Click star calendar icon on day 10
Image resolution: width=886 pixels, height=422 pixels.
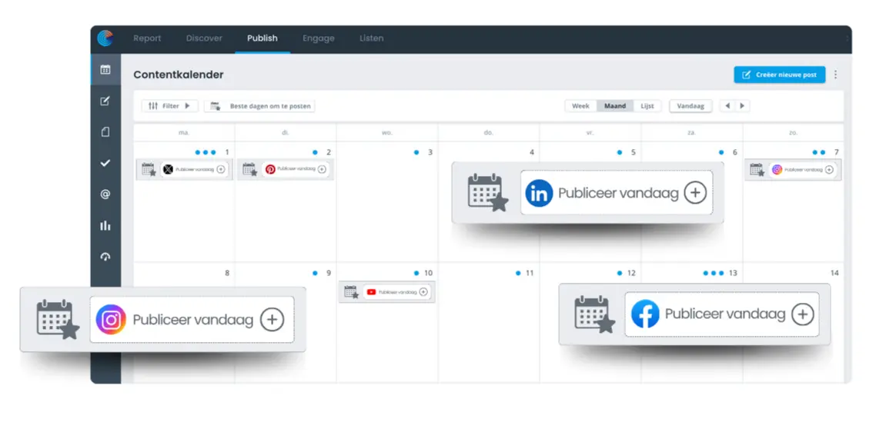(352, 292)
